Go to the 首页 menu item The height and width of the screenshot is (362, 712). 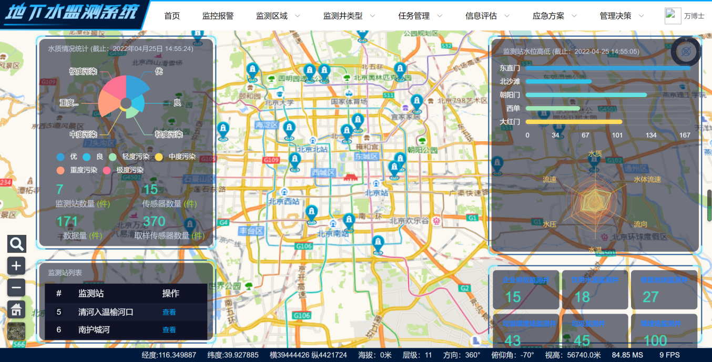tap(172, 16)
